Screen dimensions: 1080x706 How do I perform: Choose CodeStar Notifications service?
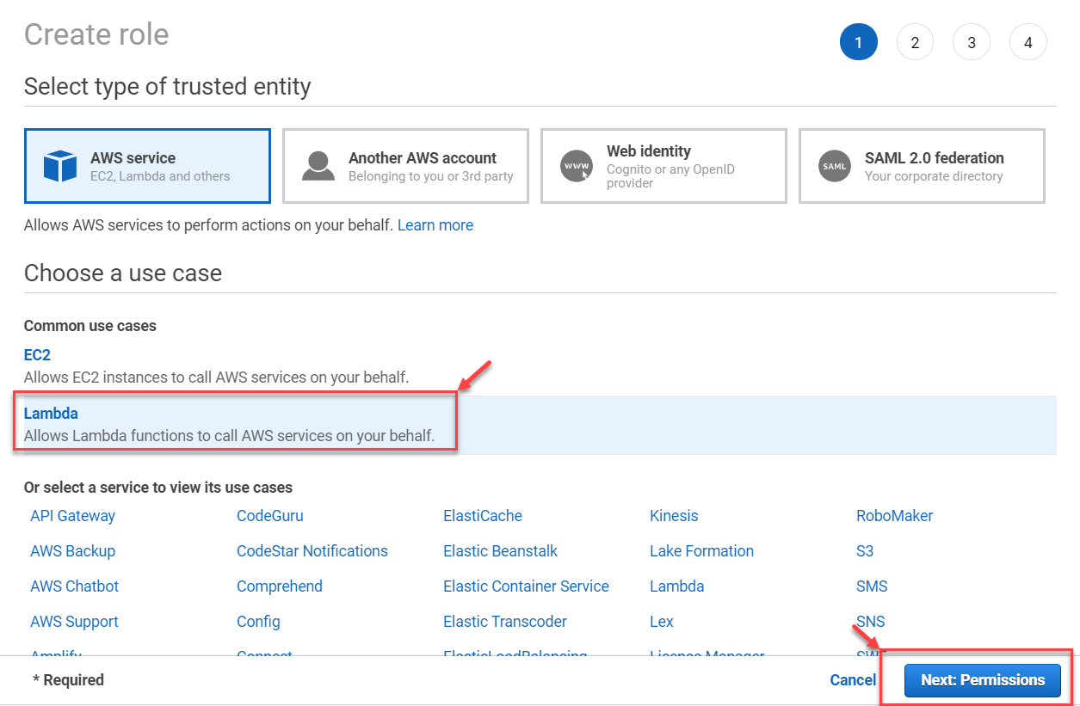312,551
